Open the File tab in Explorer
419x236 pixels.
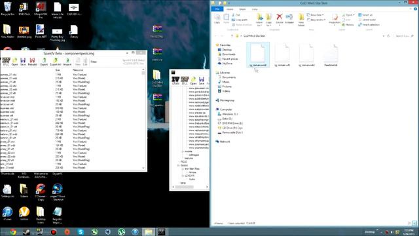217,9
